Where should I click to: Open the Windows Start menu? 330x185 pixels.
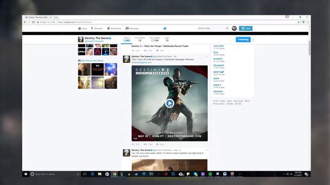26,174
